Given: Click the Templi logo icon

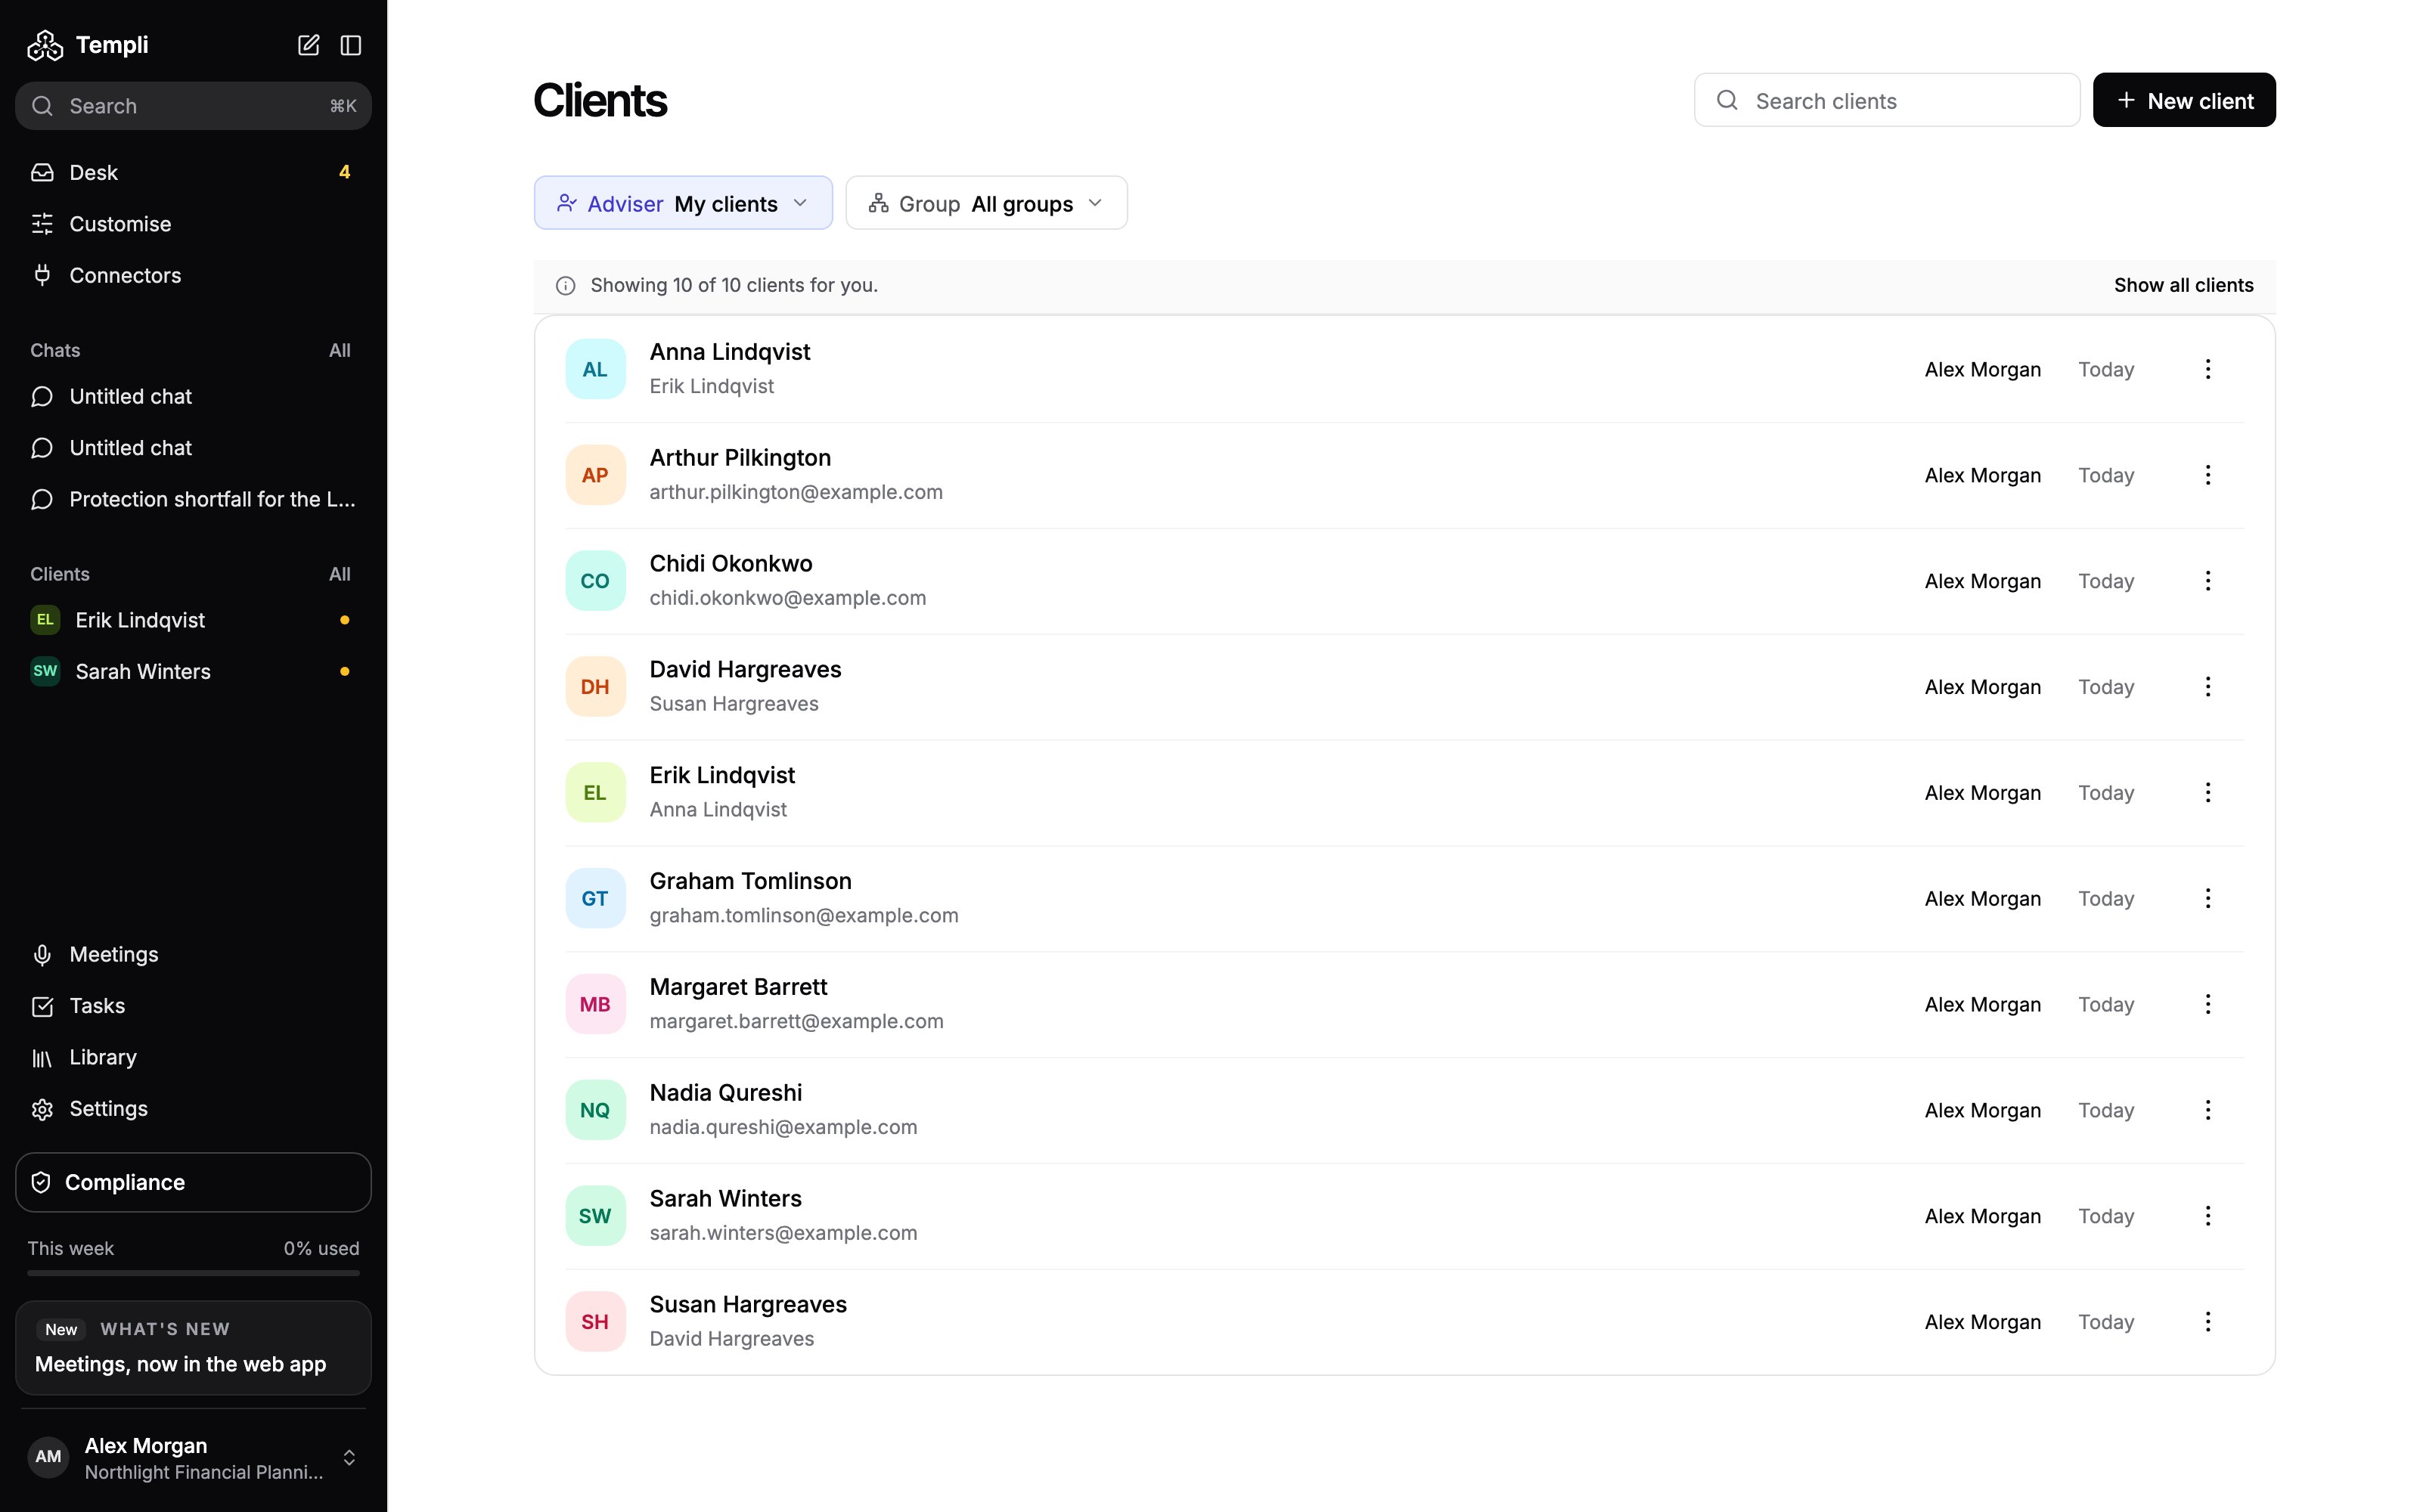Looking at the screenshot, I should point(45,45).
